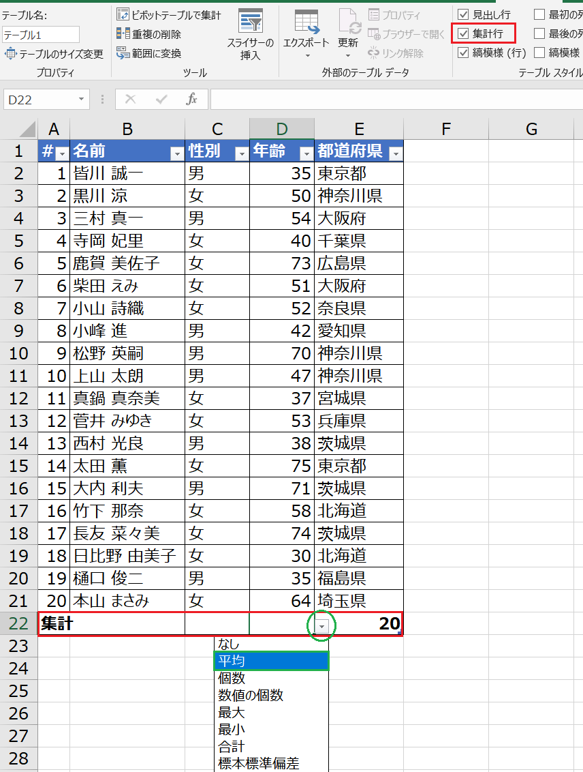
Task: Open the # column filter dropdown
Action: coord(62,153)
